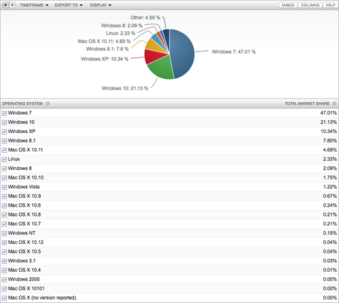Click the 'Windows 7: 47.01 %' chart label
The image size is (339, 303).
[234, 52]
